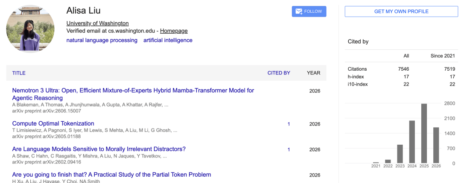View citations of Morally Irrelevant Distractors paper
The width and height of the screenshot is (461, 183).
pyautogui.click(x=289, y=149)
